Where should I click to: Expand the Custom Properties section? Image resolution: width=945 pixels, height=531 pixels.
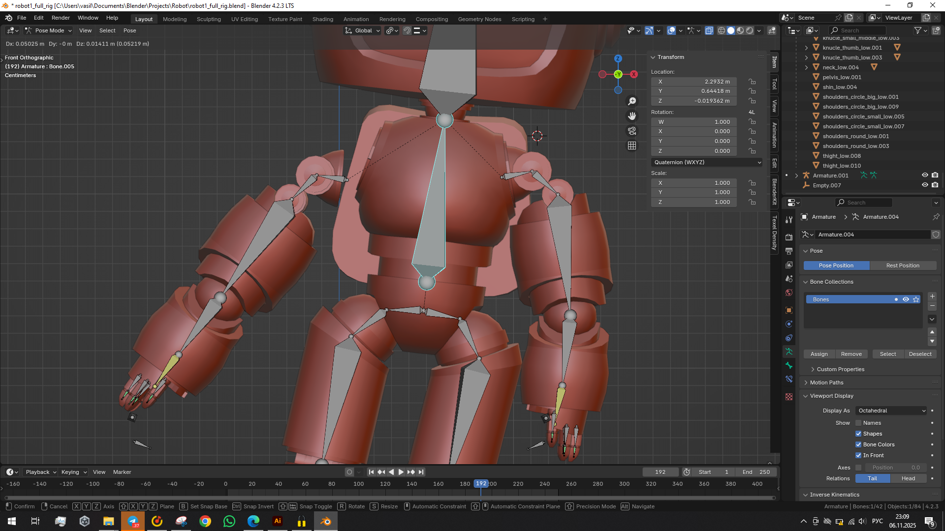pos(840,369)
